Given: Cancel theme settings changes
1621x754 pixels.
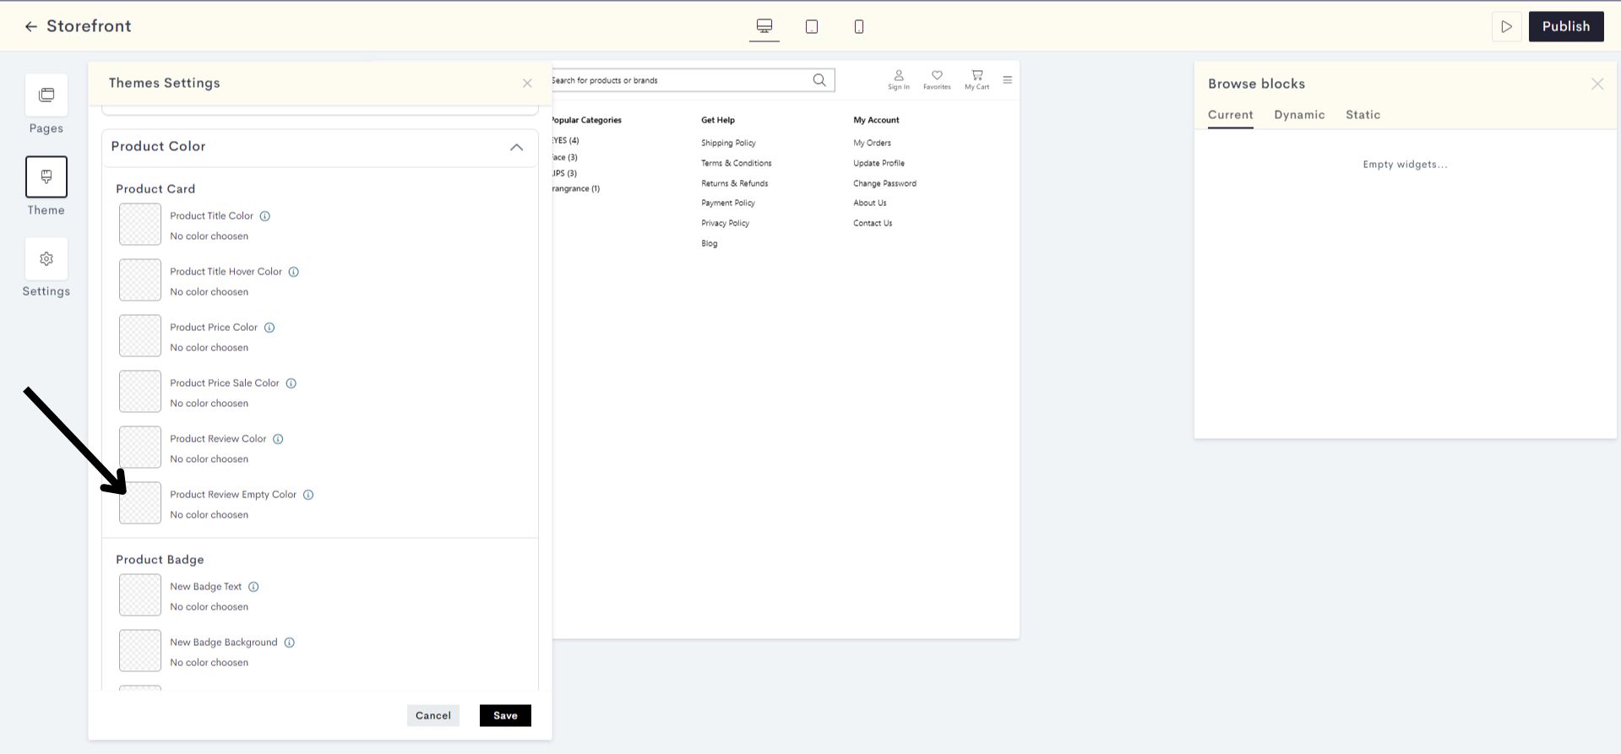Looking at the screenshot, I should click(x=433, y=715).
